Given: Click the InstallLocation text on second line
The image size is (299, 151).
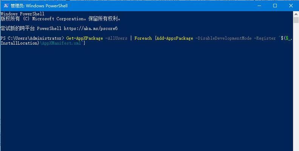Looking at the screenshot, I should coord(20,43).
